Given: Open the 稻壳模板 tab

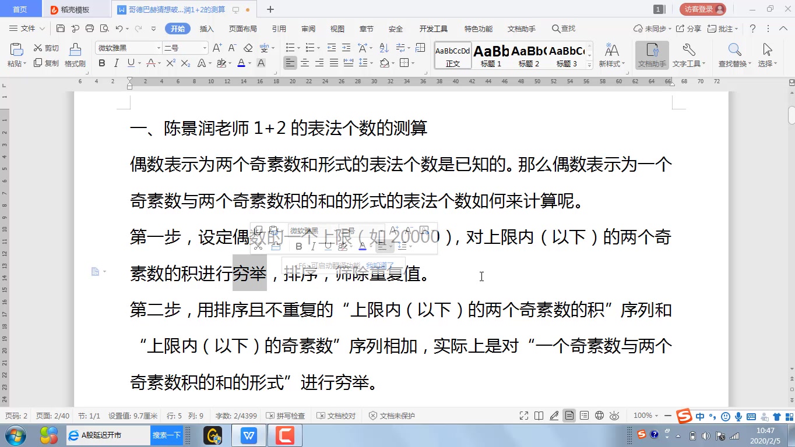Looking at the screenshot, I should point(76,9).
